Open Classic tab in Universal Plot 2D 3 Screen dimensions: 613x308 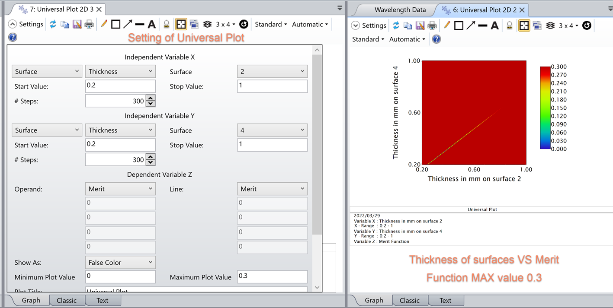(67, 300)
